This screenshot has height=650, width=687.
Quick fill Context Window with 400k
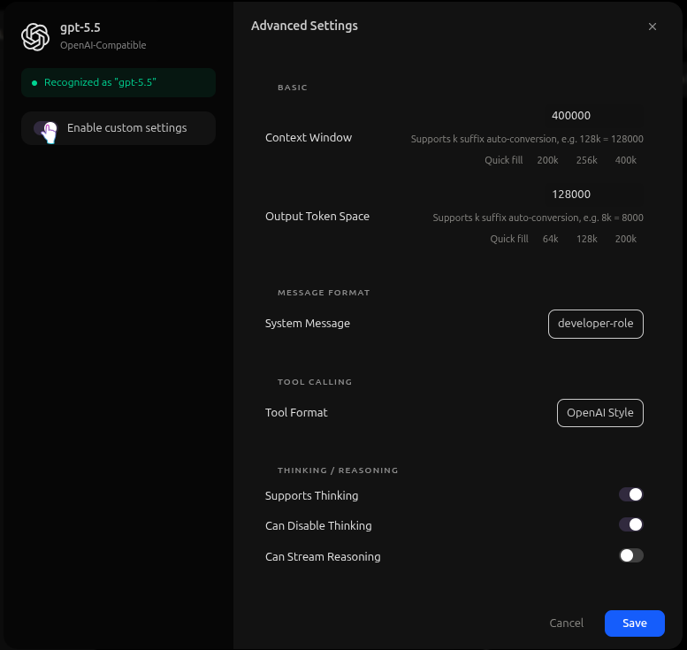(625, 160)
